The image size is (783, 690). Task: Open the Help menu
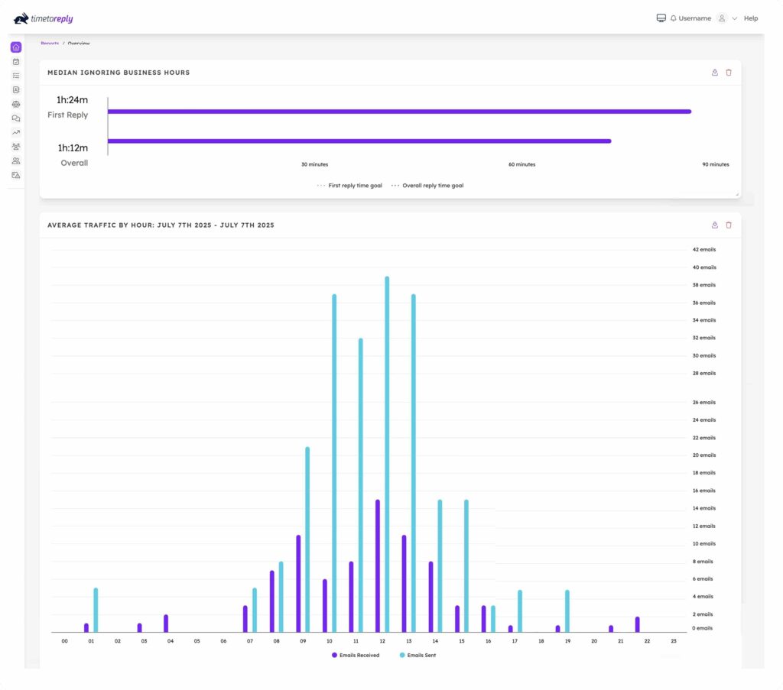pyautogui.click(x=751, y=18)
